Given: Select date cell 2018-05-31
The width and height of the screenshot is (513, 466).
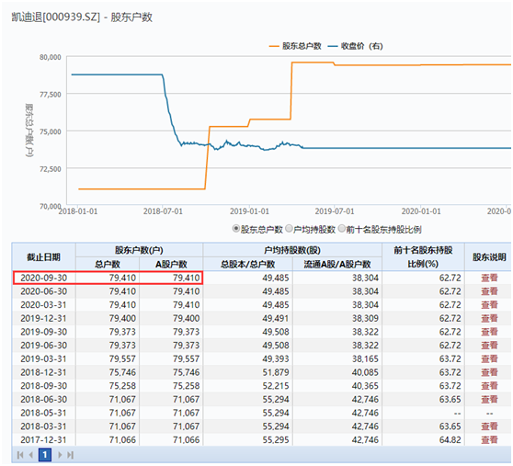Looking at the screenshot, I should (43, 413).
